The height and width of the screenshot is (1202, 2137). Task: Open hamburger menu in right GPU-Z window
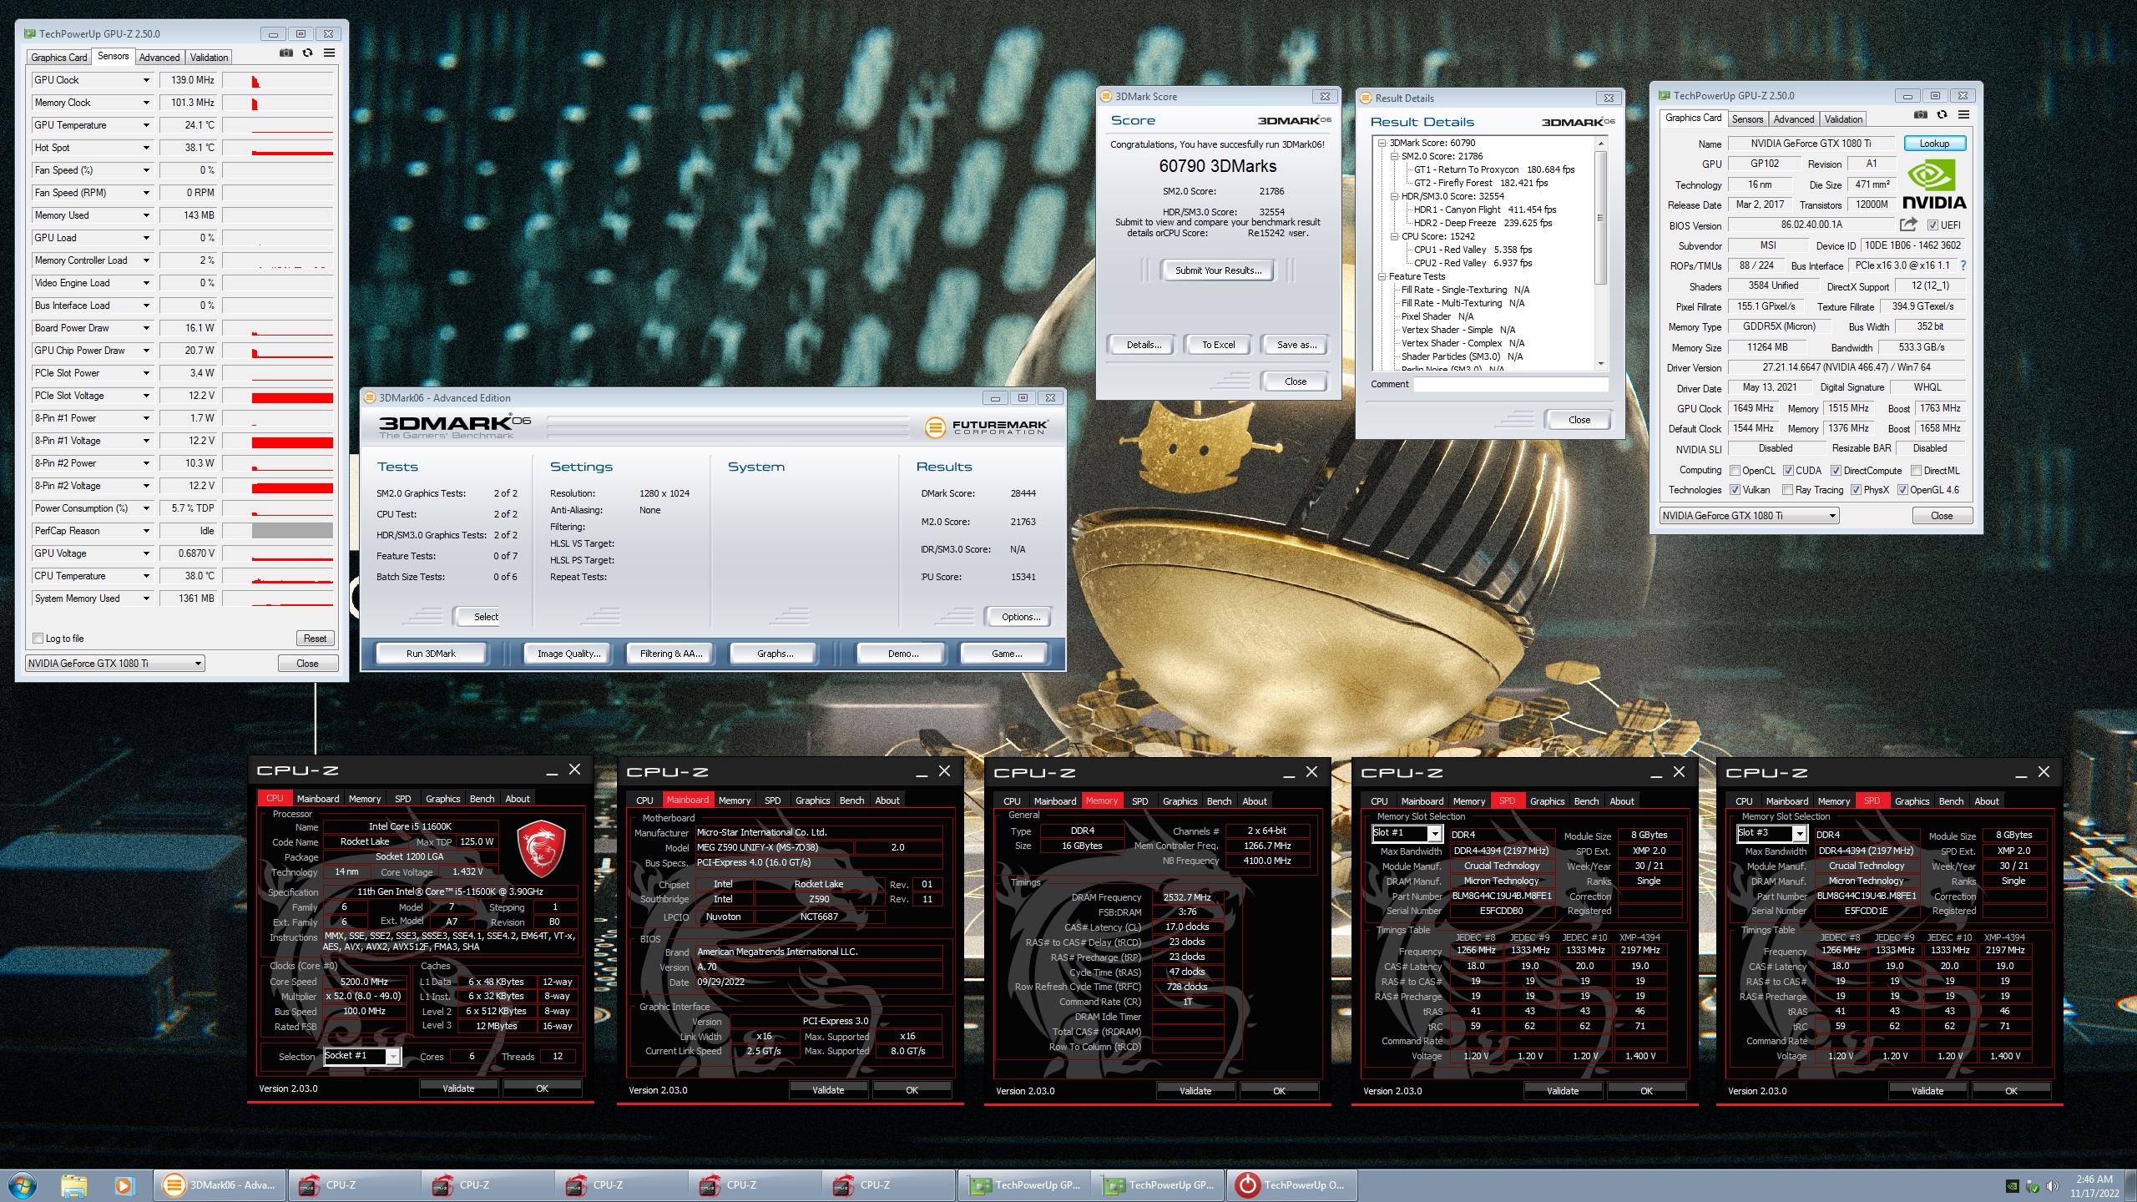[x=1964, y=115]
